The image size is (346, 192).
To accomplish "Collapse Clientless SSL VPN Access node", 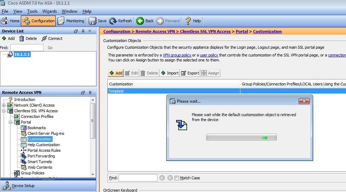I will (4, 111).
